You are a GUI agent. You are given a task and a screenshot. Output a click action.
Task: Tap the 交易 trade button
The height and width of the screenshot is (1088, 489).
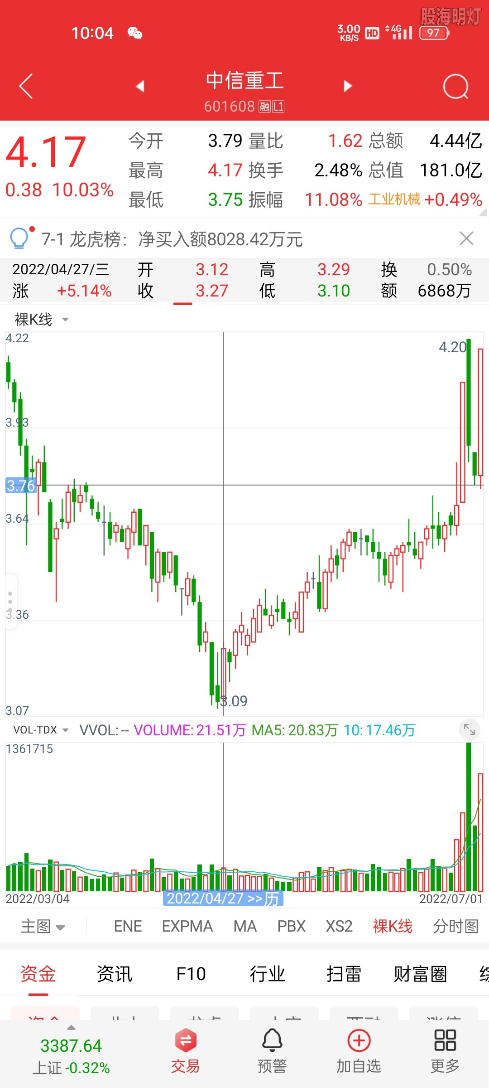[185, 1051]
